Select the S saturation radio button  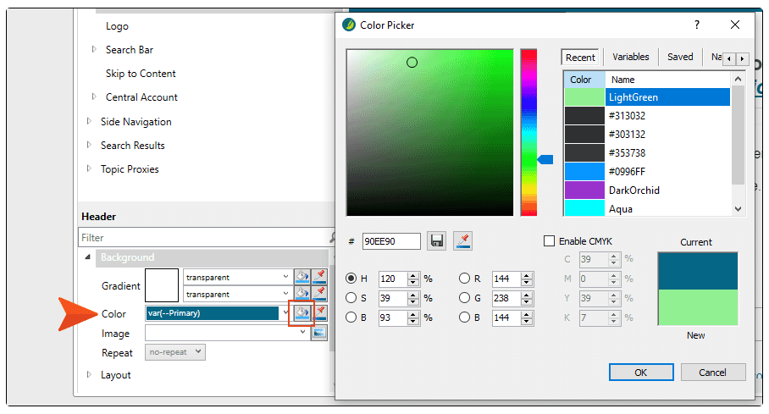[351, 298]
